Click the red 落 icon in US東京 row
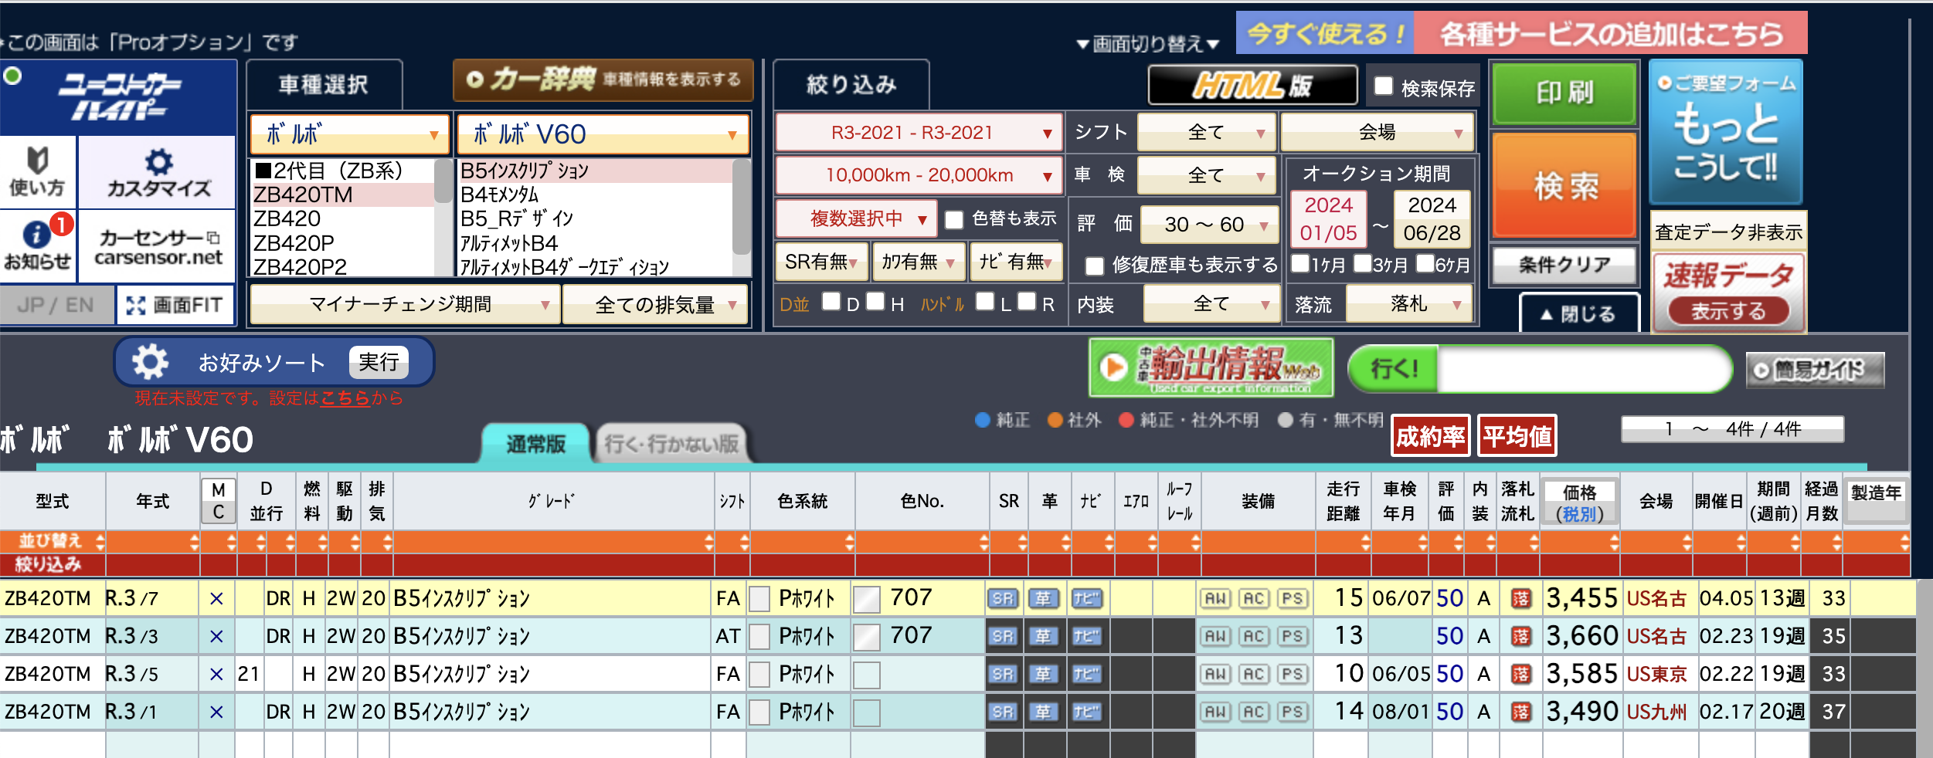 pos(1520,674)
